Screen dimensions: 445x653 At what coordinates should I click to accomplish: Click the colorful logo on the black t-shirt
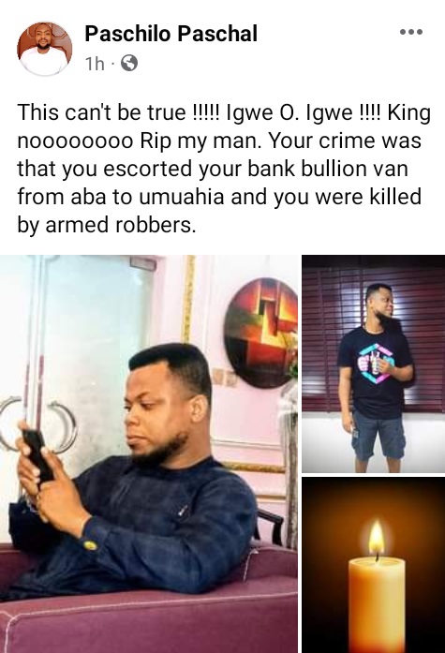(x=375, y=364)
